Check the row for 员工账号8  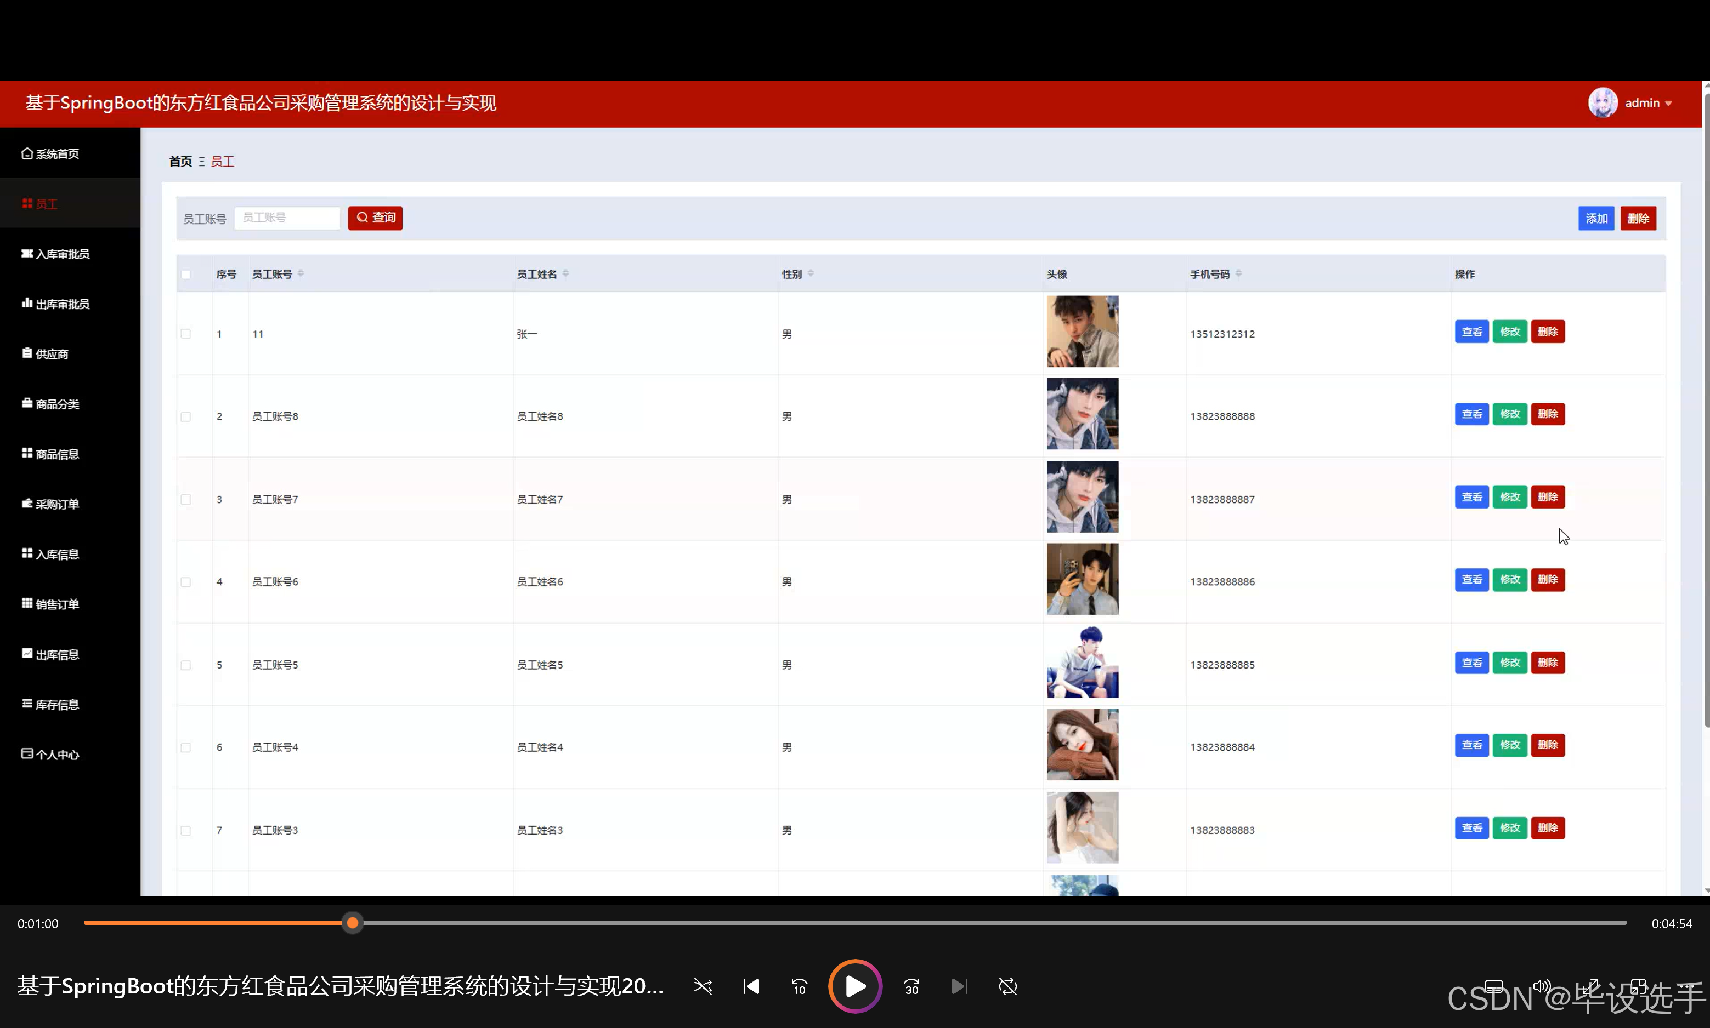click(x=186, y=416)
